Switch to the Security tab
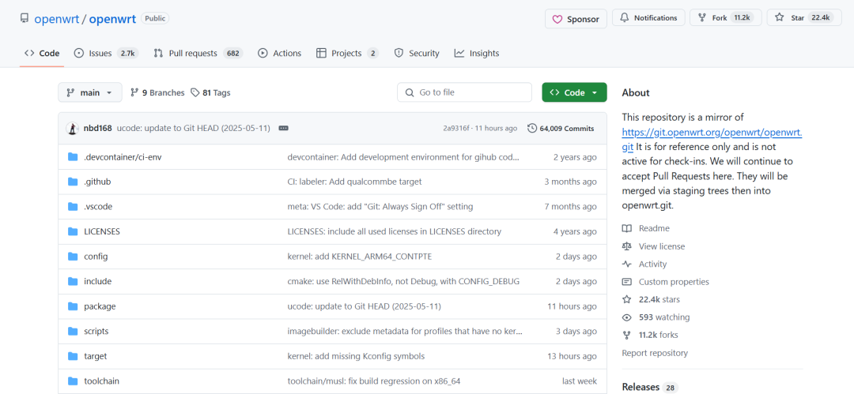 (x=417, y=54)
